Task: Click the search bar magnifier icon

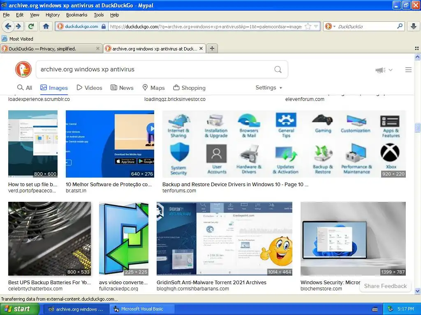Action: pyautogui.click(x=400, y=26)
